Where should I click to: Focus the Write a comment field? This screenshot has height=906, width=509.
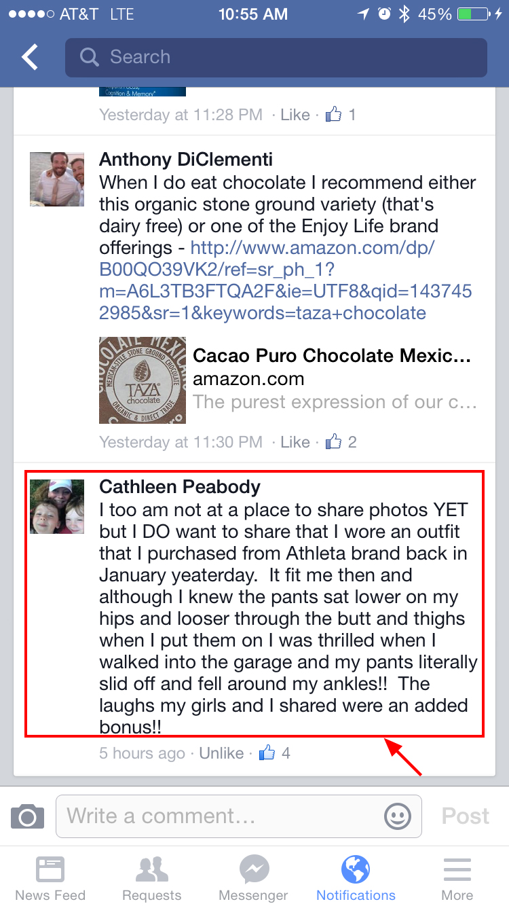pos(221,816)
